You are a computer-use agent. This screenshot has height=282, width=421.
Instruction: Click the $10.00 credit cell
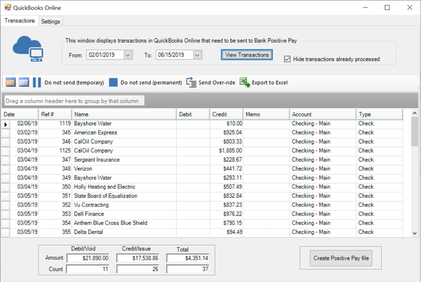click(x=226, y=123)
